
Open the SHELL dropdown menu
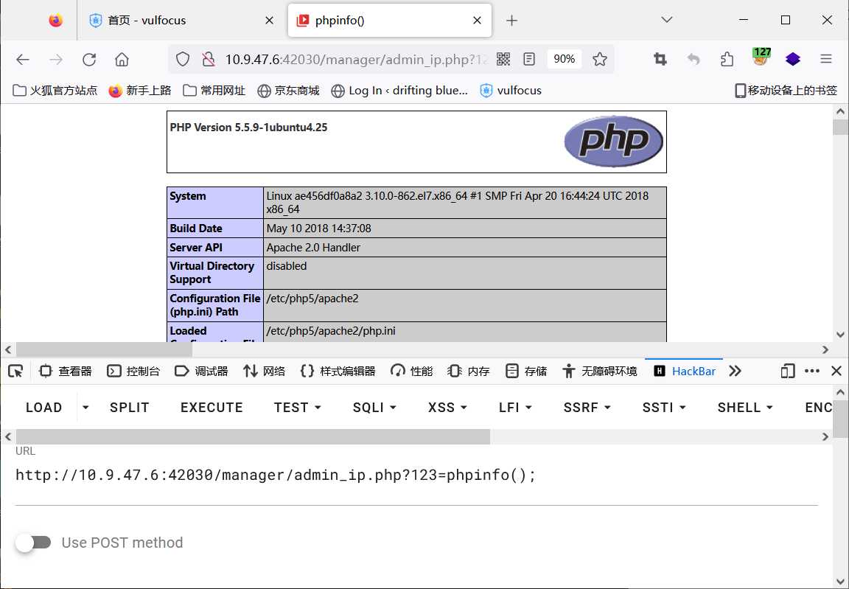tap(746, 408)
